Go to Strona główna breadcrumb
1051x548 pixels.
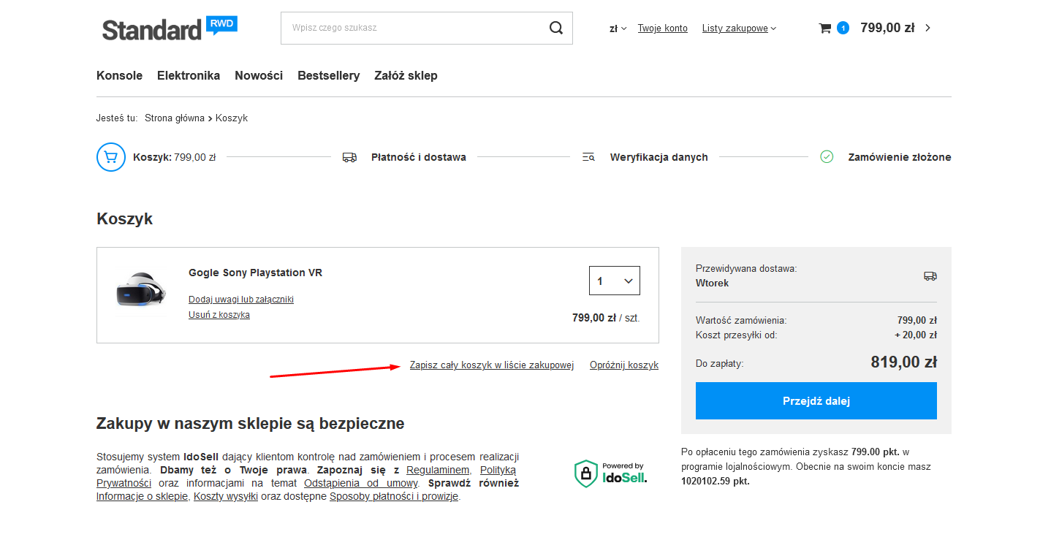(x=175, y=118)
